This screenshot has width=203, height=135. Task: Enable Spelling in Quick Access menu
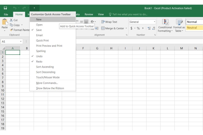[53, 51]
